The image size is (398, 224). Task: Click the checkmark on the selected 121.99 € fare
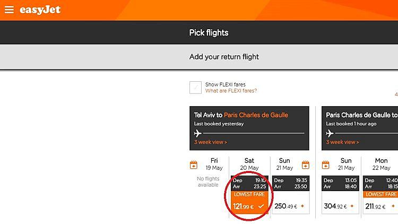[x=261, y=206]
